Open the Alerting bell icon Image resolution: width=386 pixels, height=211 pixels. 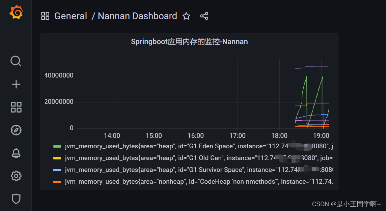pyautogui.click(x=16, y=153)
